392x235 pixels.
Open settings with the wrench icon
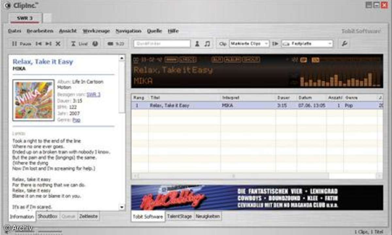[344, 44]
